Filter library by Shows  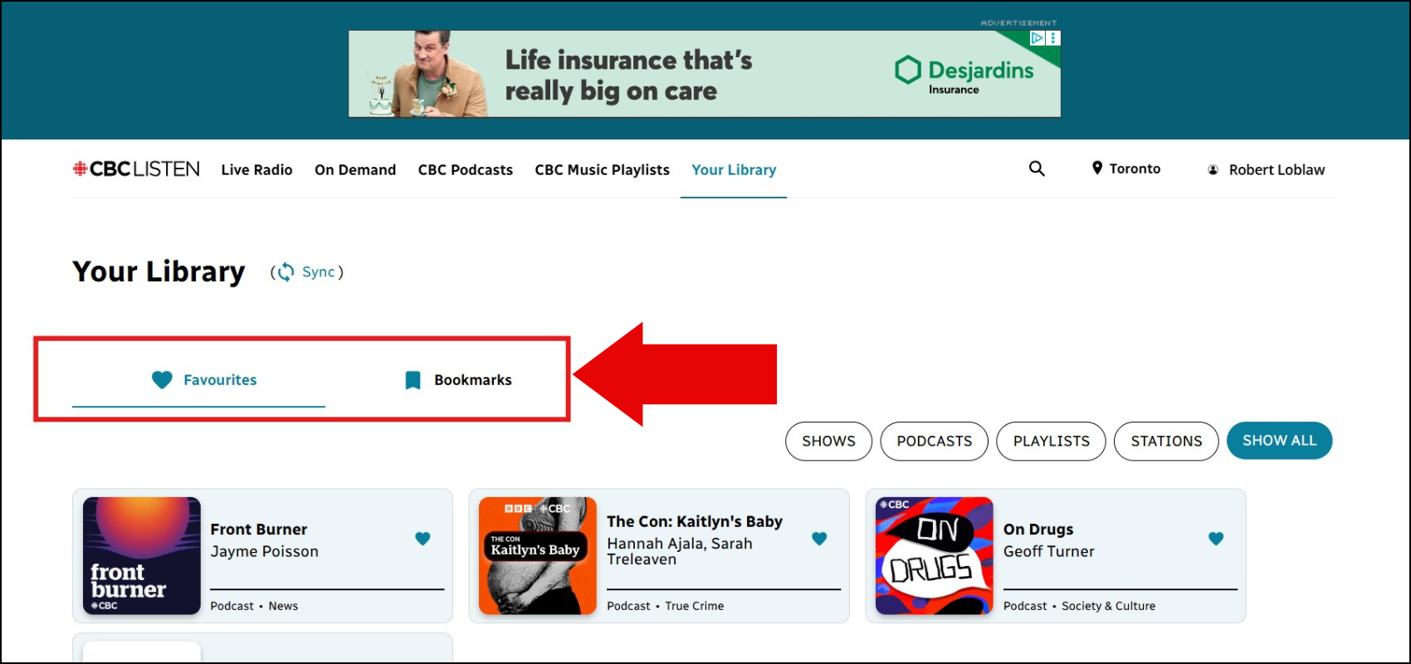pos(828,441)
